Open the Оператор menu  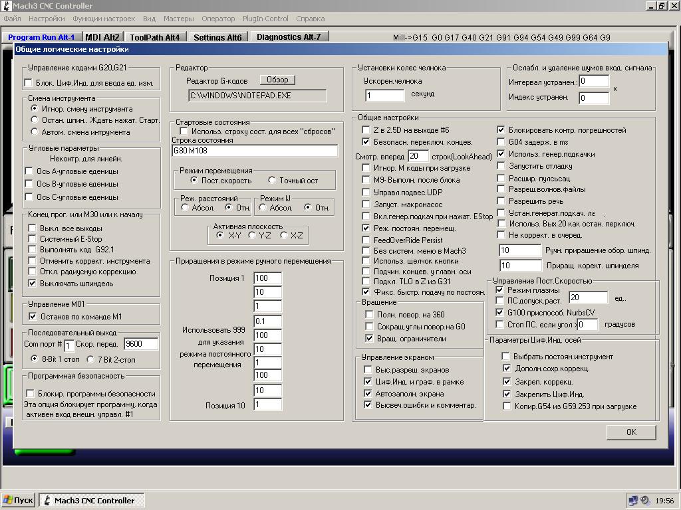218,19
